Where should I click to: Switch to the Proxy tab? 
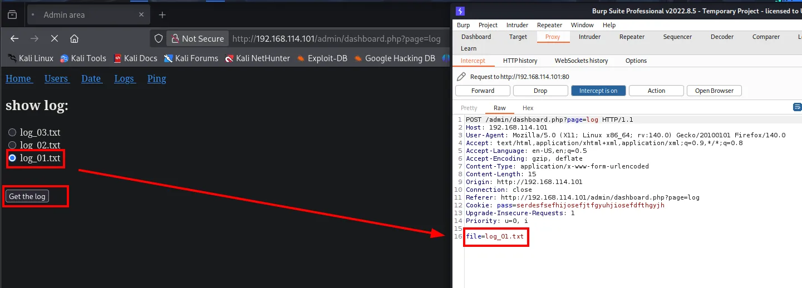[x=553, y=37]
